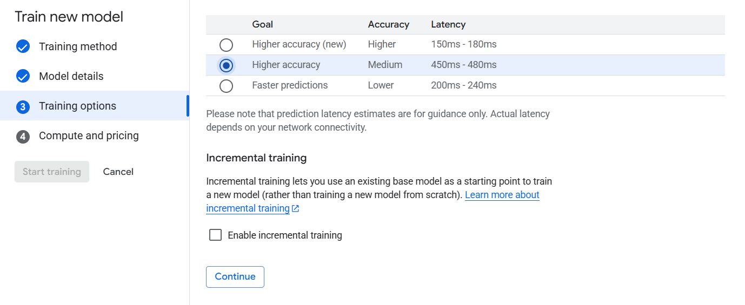Click the step 3 number badge
The height and width of the screenshot is (305, 745).
[23, 106]
